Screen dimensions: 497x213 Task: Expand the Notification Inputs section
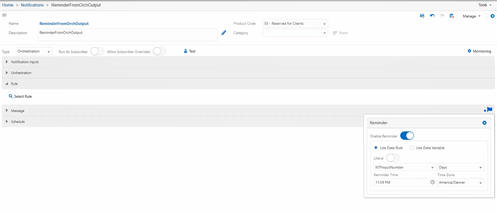tap(7, 62)
